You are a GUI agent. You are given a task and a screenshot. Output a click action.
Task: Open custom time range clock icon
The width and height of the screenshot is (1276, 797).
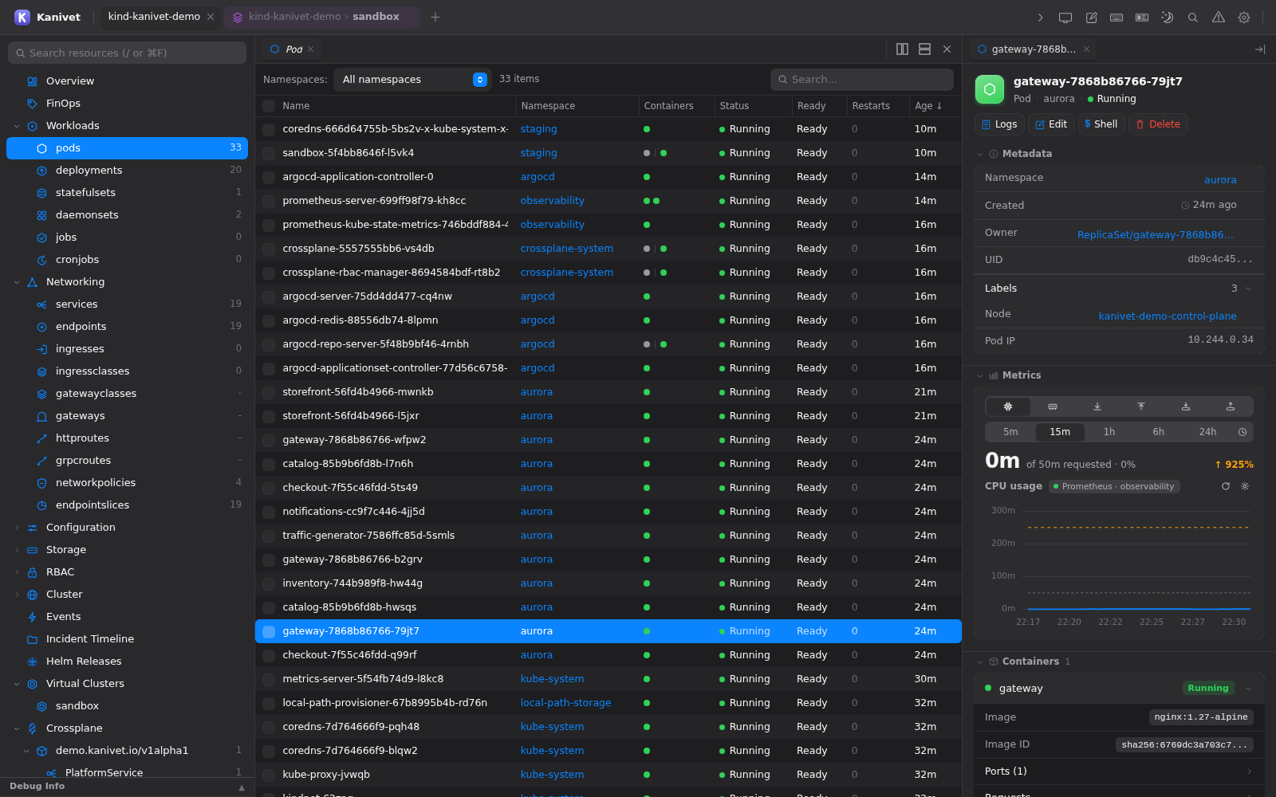coord(1243,432)
